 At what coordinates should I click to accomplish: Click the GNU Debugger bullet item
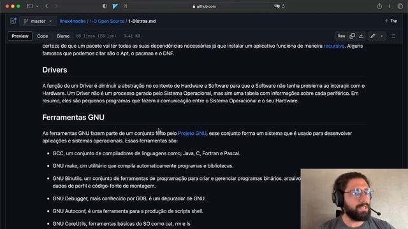pos(129,198)
